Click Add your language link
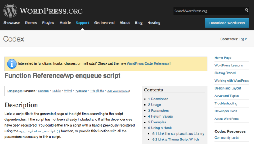 coord(118,91)
